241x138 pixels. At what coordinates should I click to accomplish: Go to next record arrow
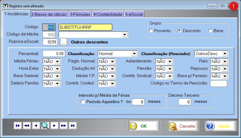(x=54, y=125)
